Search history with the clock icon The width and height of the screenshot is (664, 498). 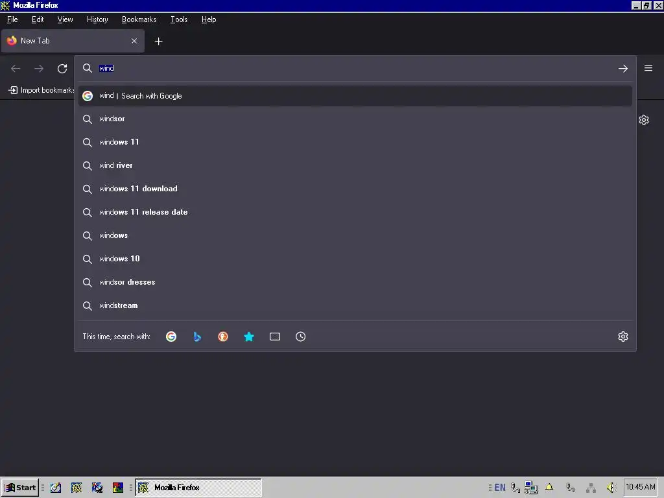point(301,337)
